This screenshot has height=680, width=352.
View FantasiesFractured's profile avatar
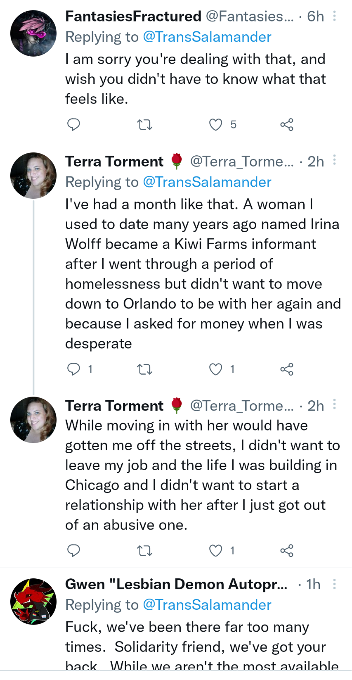point(33,33)
